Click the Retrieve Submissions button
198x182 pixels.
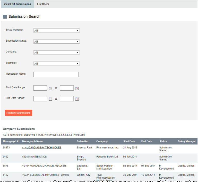coord(19,113)
